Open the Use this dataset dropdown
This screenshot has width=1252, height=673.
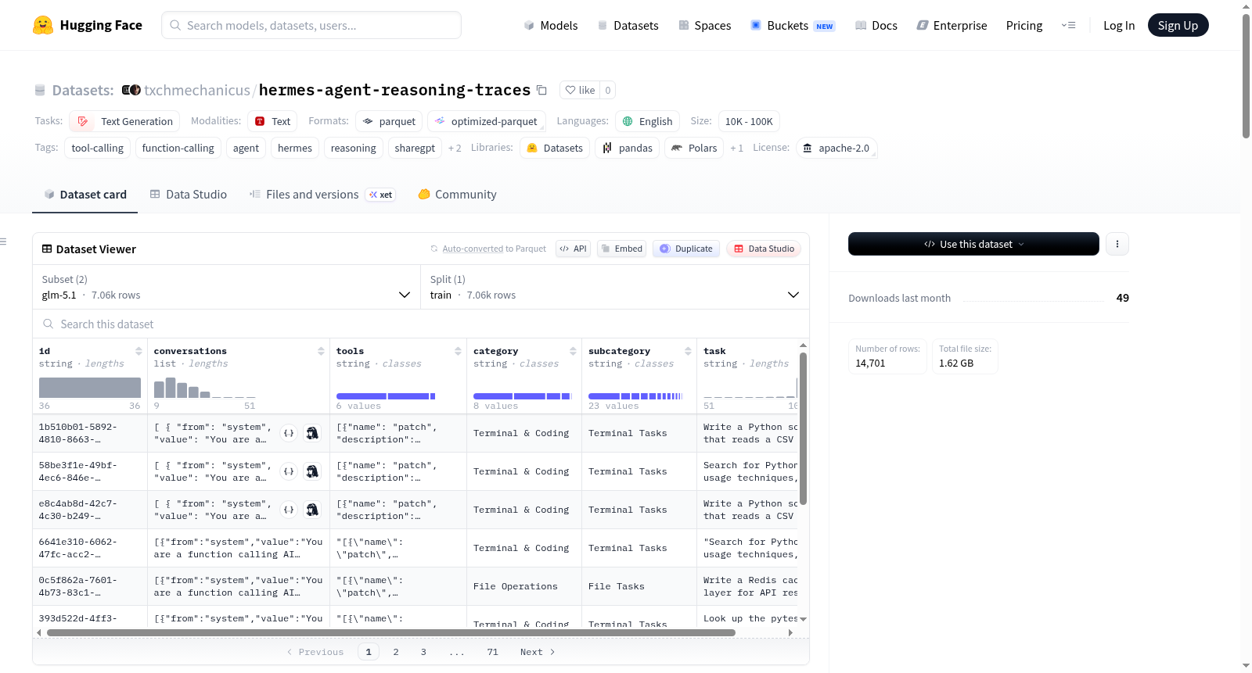(x=973, y=244)
